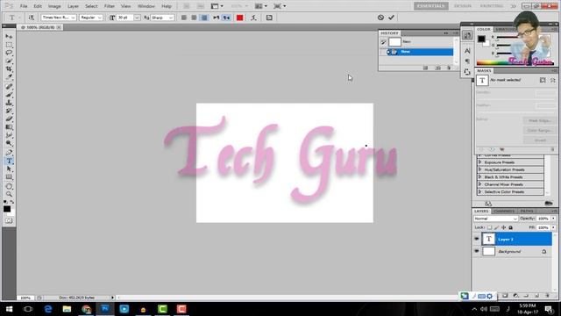
Task: Expand the Black & White Presets group
Action: (x=480, y=177)
